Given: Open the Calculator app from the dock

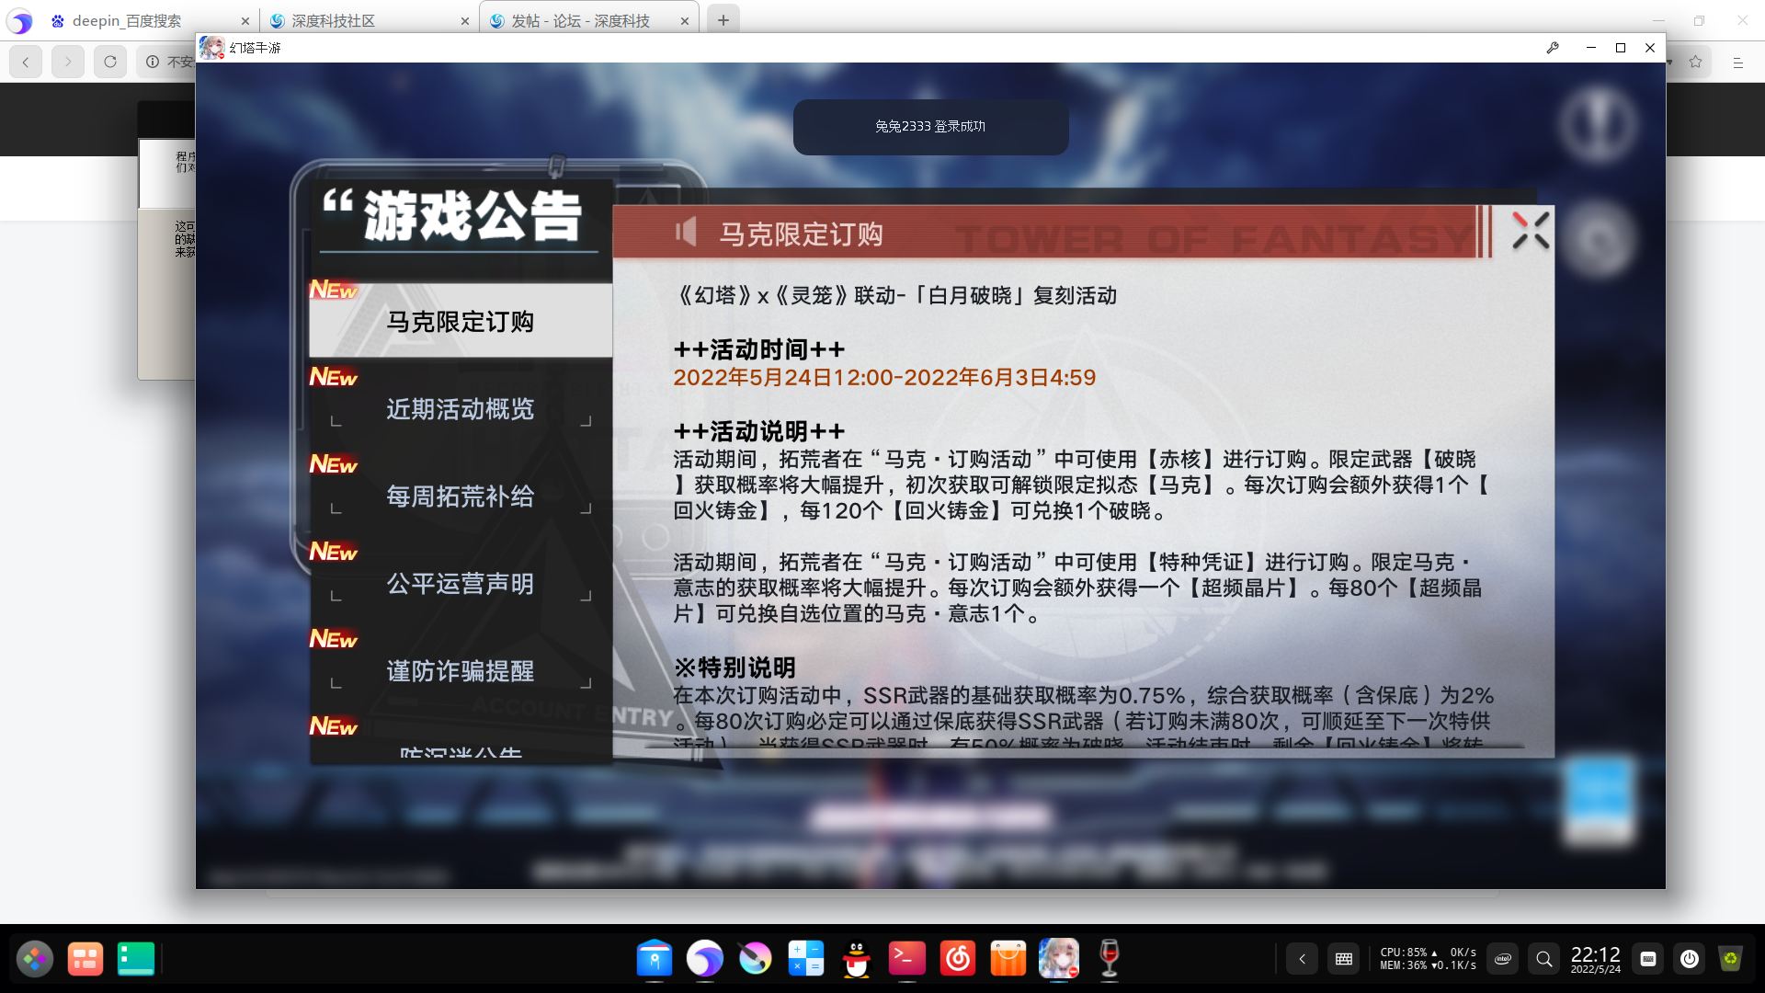Looking at the screenshot, I should coord(805,959).
